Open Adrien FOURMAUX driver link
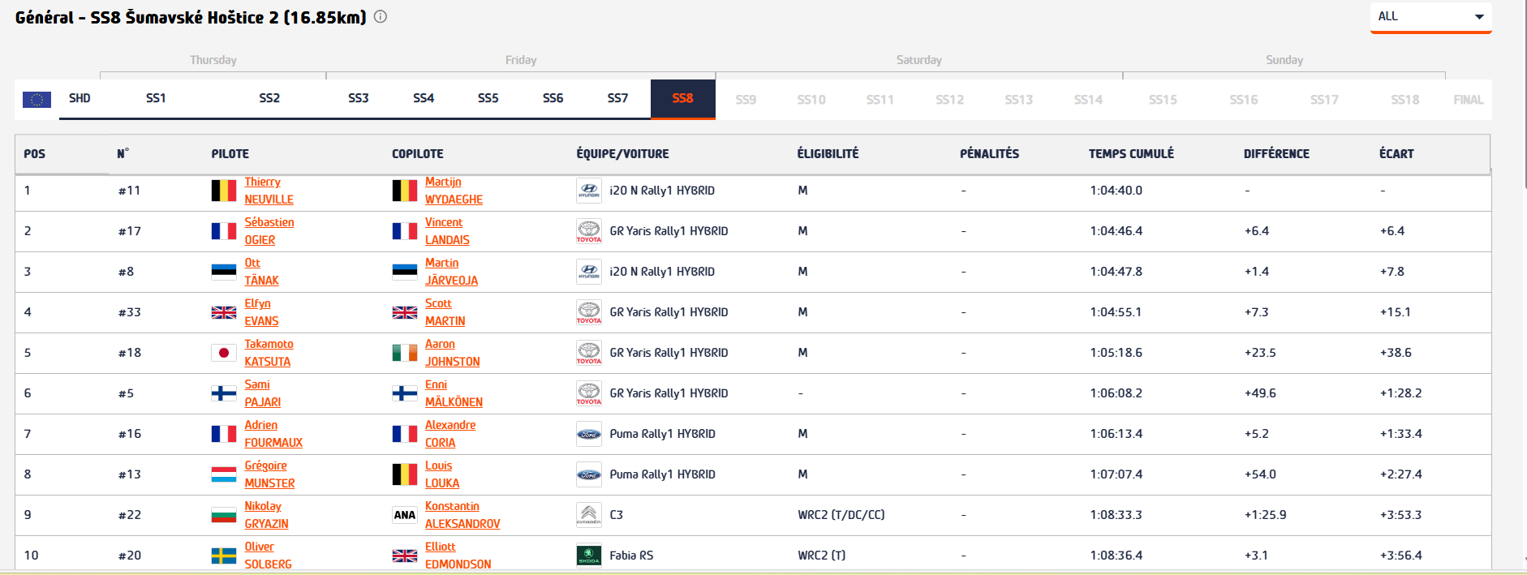The image size is (1527, 575). pos(273,434)
